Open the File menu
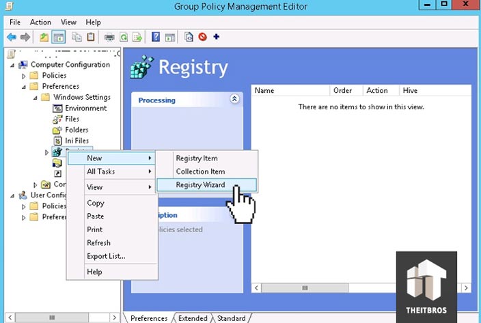Screen dimensions: 481x323 tap(15, 23)
